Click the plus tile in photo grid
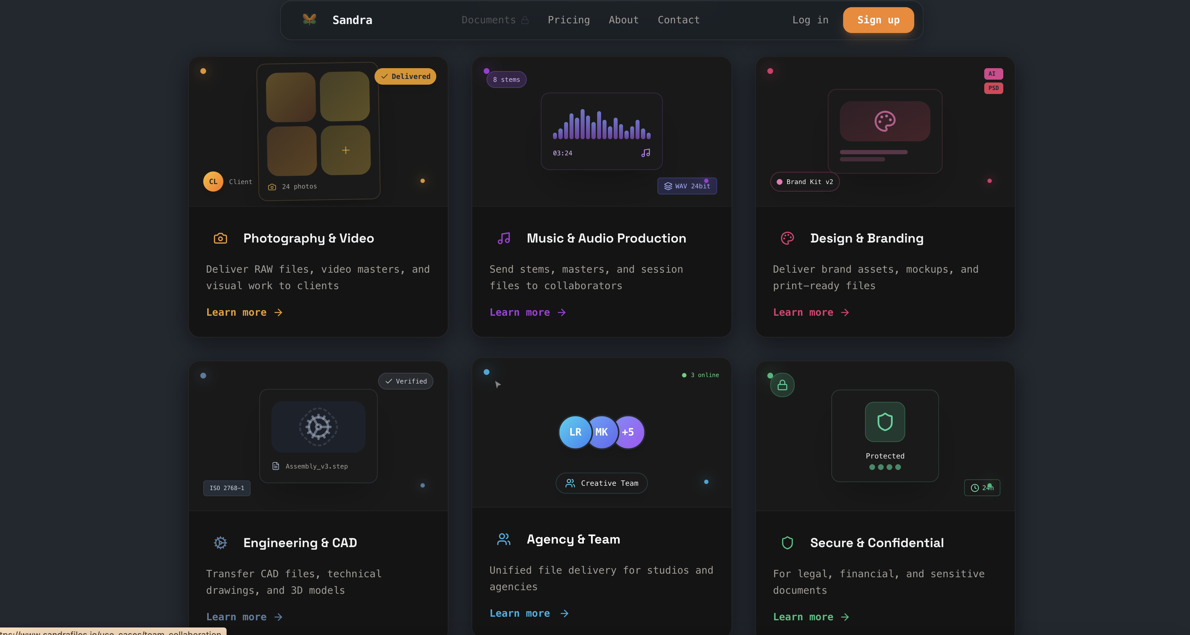Image resolution: width=1190 pixels, height=635 pixels. click(x=345, y=150)
